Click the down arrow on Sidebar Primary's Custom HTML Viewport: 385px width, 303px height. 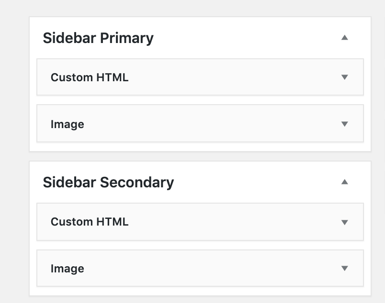[344, 77]
